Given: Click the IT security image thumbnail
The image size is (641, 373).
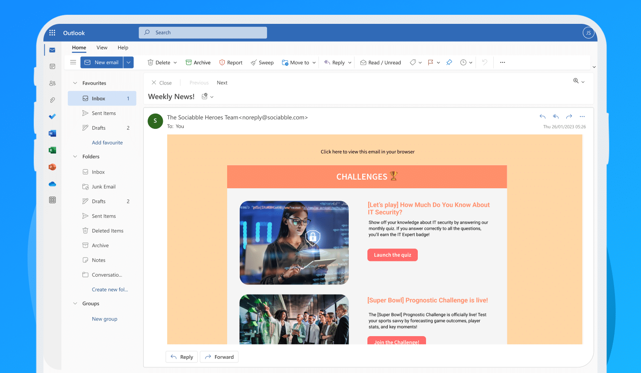Looking at the screenshot, I should point(294,242).
